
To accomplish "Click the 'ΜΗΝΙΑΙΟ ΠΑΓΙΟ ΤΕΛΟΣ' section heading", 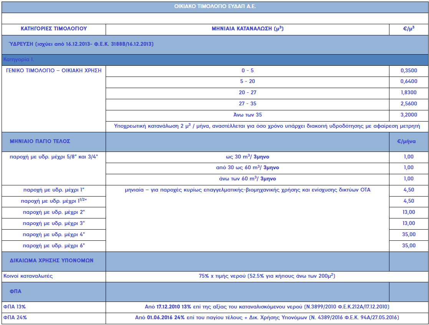I will (40, 141).
